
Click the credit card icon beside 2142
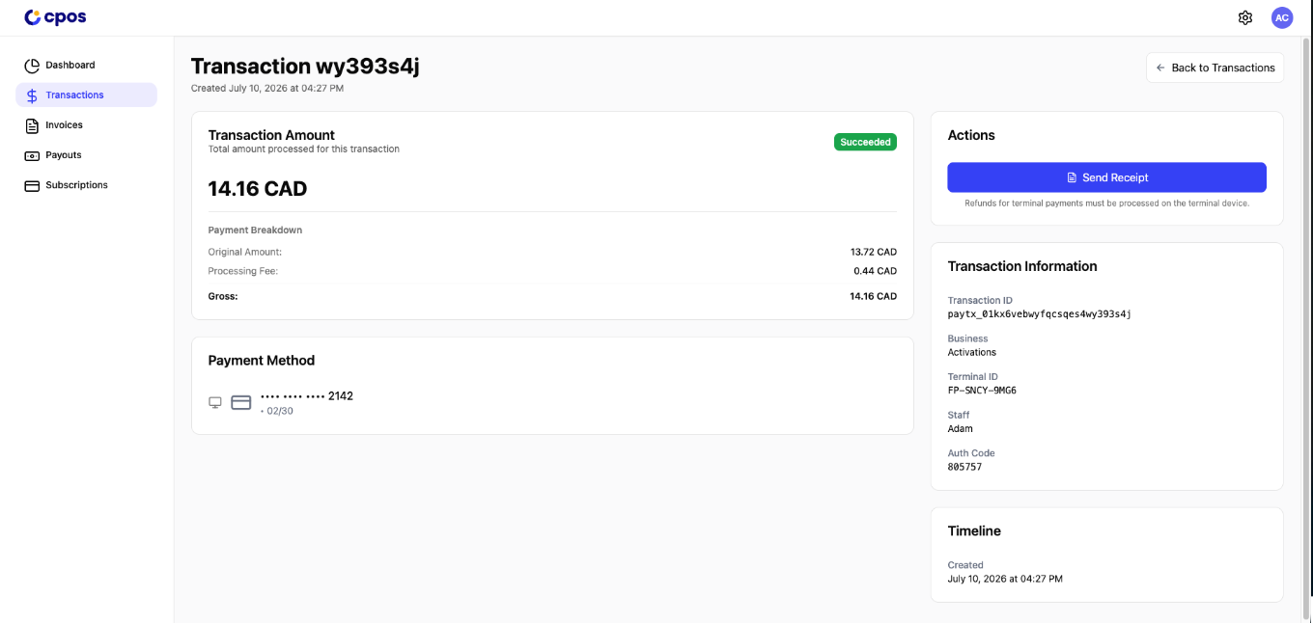[241, 402]
